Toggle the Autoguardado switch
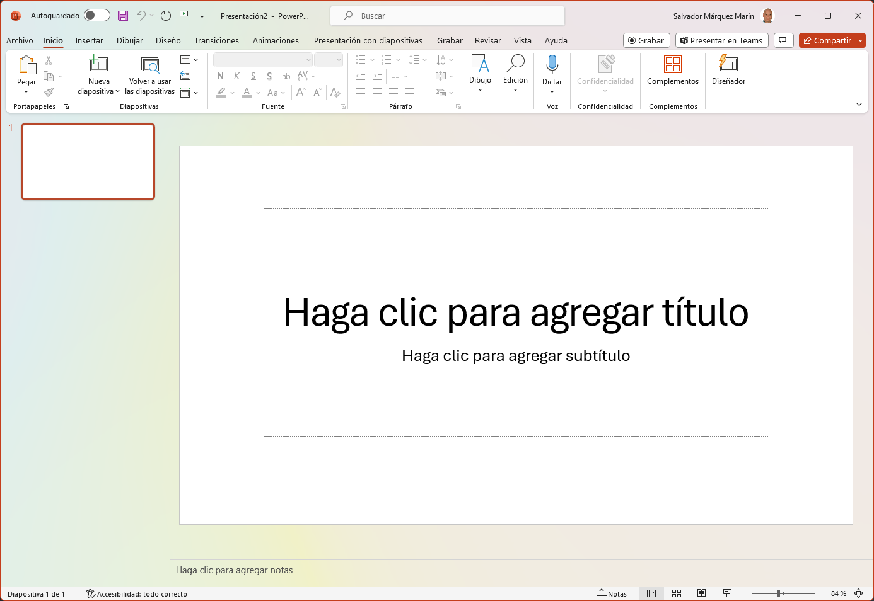 [97, 16]
